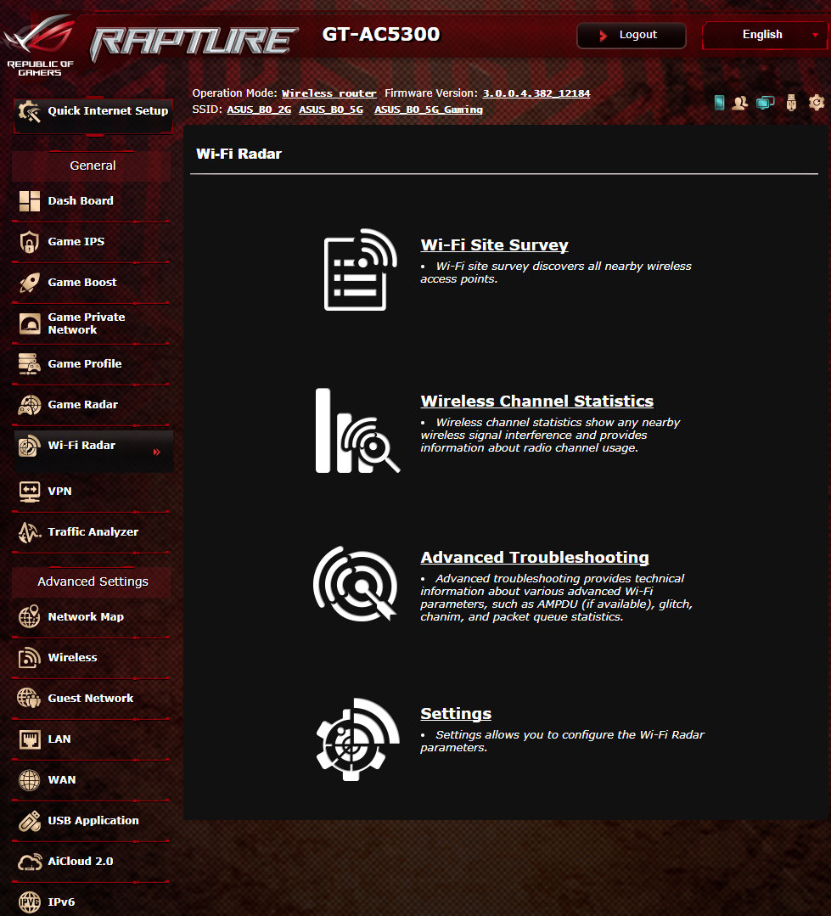Click the Advanced Troubleshooting target icon
The image size is (831, 916).
(356, 583)
